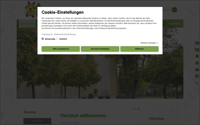200x125 pixels.
Task: Expand Details anzeigen
Action: 149,43
